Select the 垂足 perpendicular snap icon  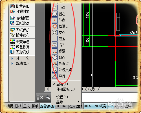click(55, 51)
